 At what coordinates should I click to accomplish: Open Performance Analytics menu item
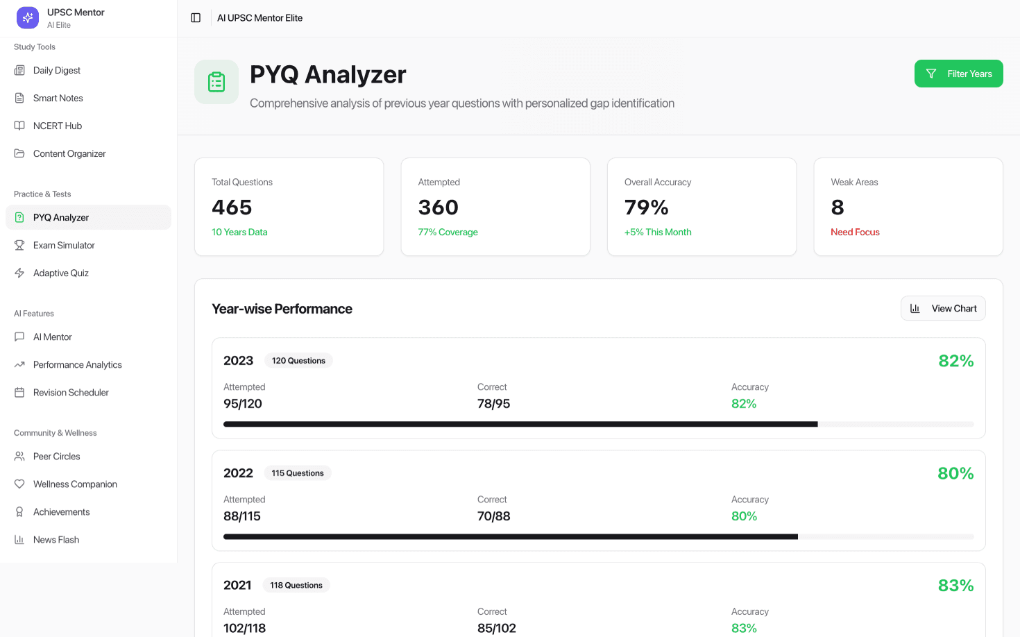[x=88, y=364]
